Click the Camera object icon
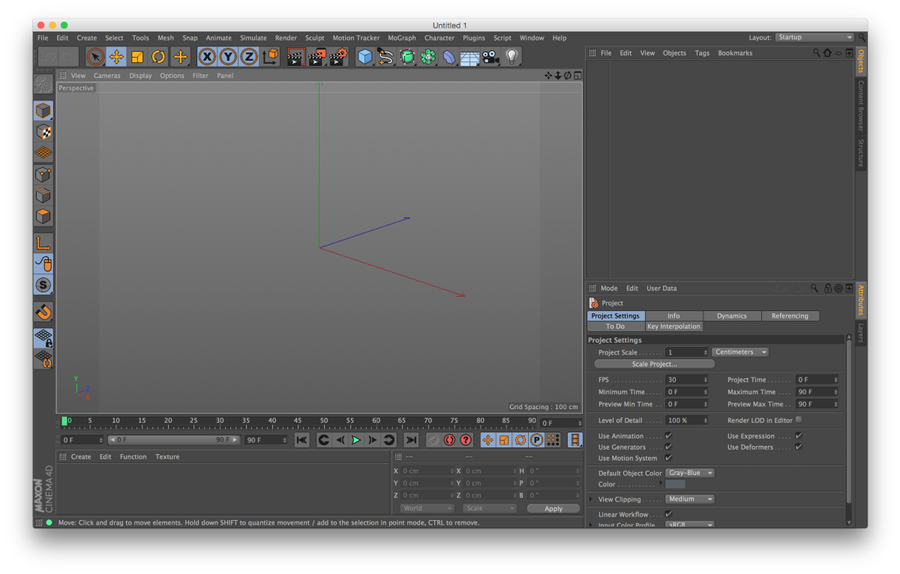Screen dimensions: 900x574 (490, 57)
